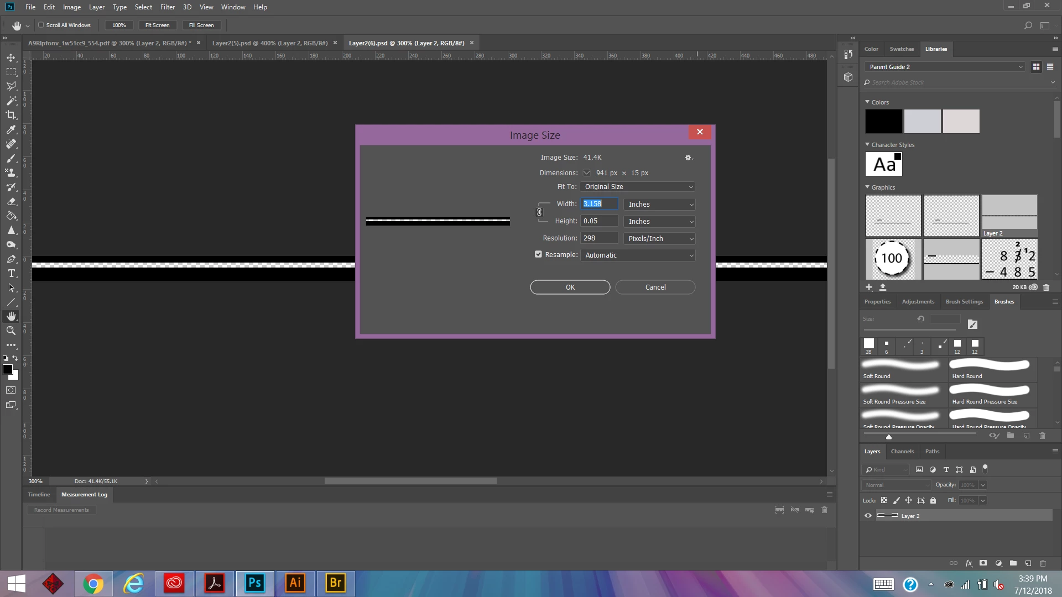Open the Filter menu

[x=167, y=7]
